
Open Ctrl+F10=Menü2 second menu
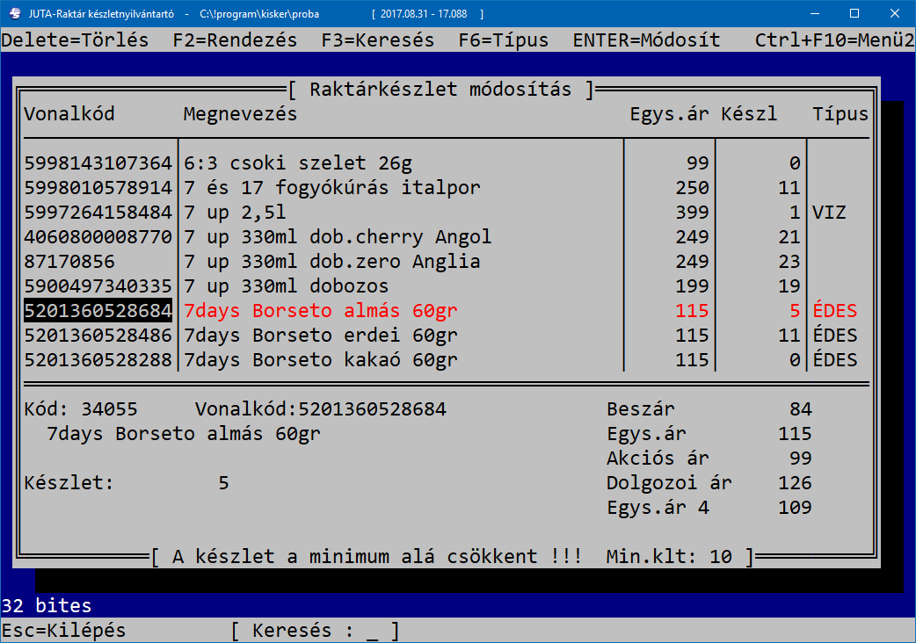tap(833, 40)
